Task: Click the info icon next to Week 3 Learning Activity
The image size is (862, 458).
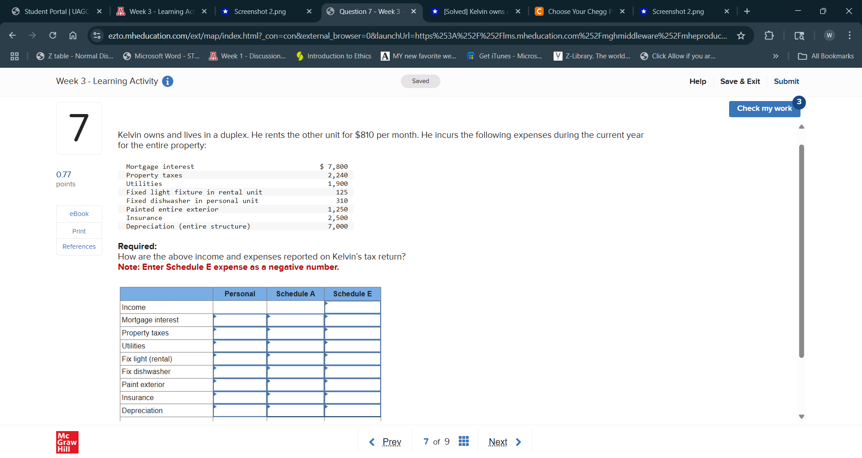Action: (x=167, y=81)
